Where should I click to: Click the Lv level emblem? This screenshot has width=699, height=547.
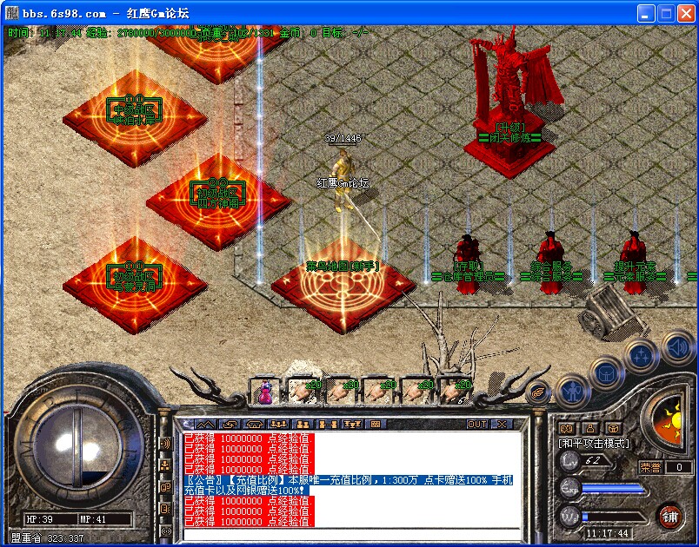(x=571, y=461)
